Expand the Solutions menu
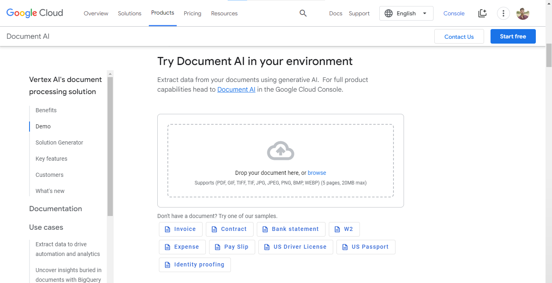The height and width of the screenshot is (283, 552). (x=129, y=13)
